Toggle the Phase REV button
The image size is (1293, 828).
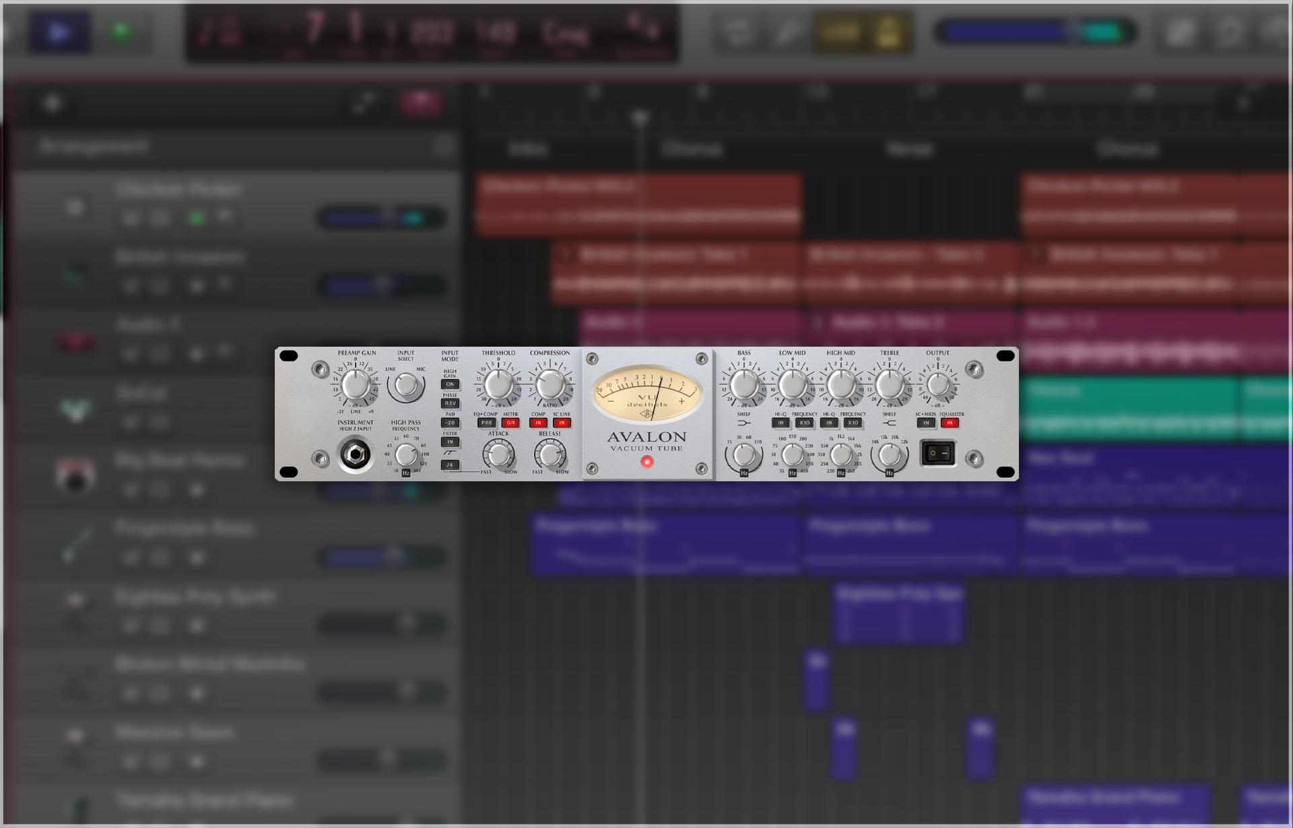point(450,403)
